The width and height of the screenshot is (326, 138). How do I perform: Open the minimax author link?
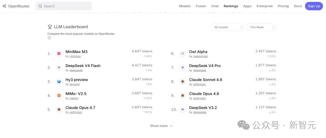pyautogui.click(x=75, y=56)
